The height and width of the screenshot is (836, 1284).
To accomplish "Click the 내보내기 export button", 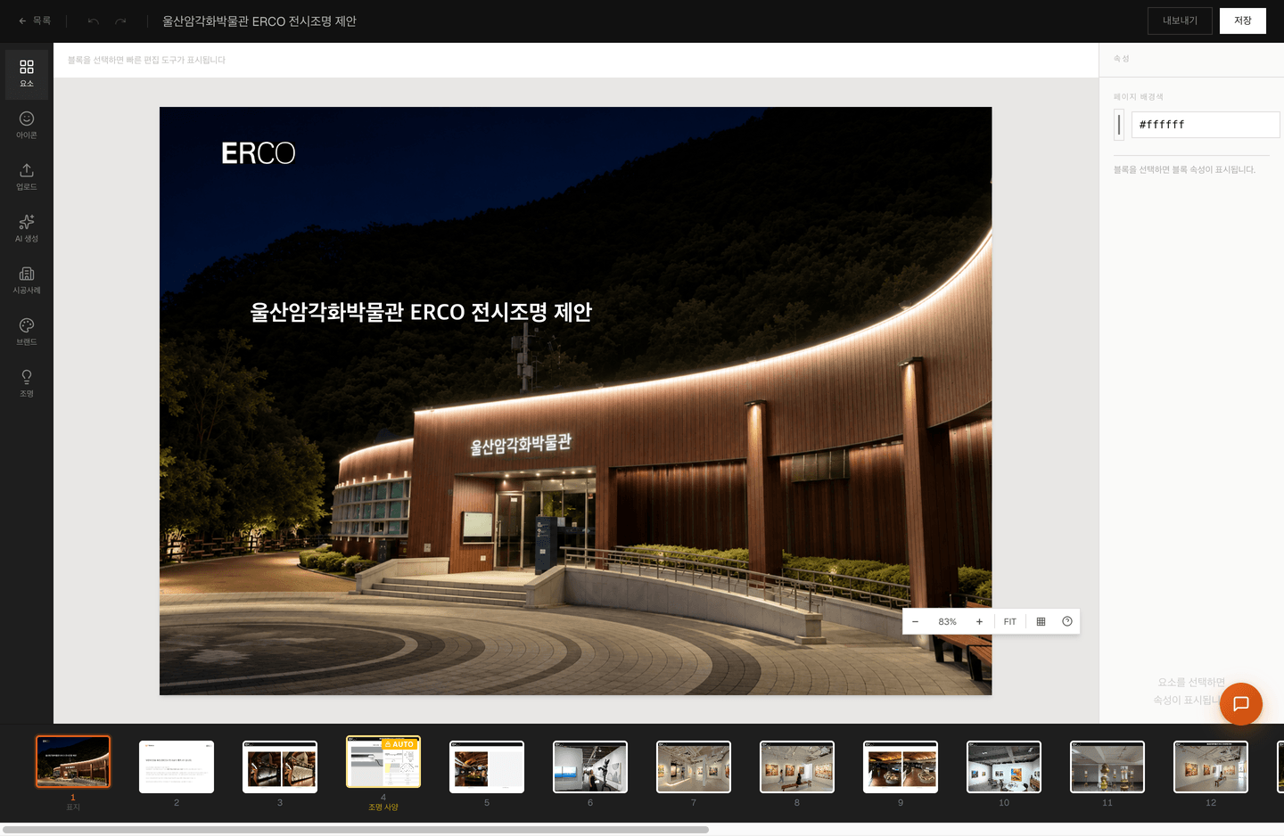I will (1180, 20).
